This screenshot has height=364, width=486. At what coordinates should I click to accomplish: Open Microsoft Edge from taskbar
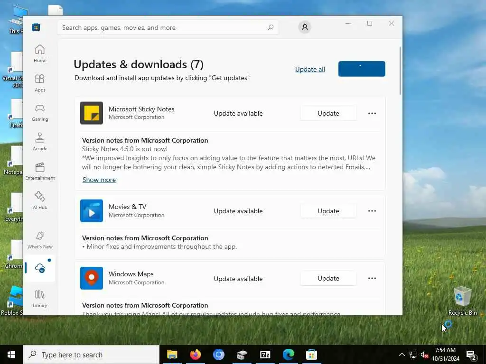pyautogui.click(x=288, y=355)
